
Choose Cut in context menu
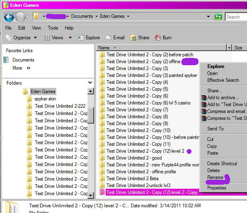click(210, 139)
